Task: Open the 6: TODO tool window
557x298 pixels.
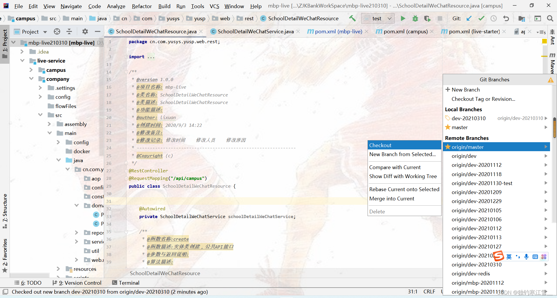Action: pyautogui.click(x=28, y=283)
